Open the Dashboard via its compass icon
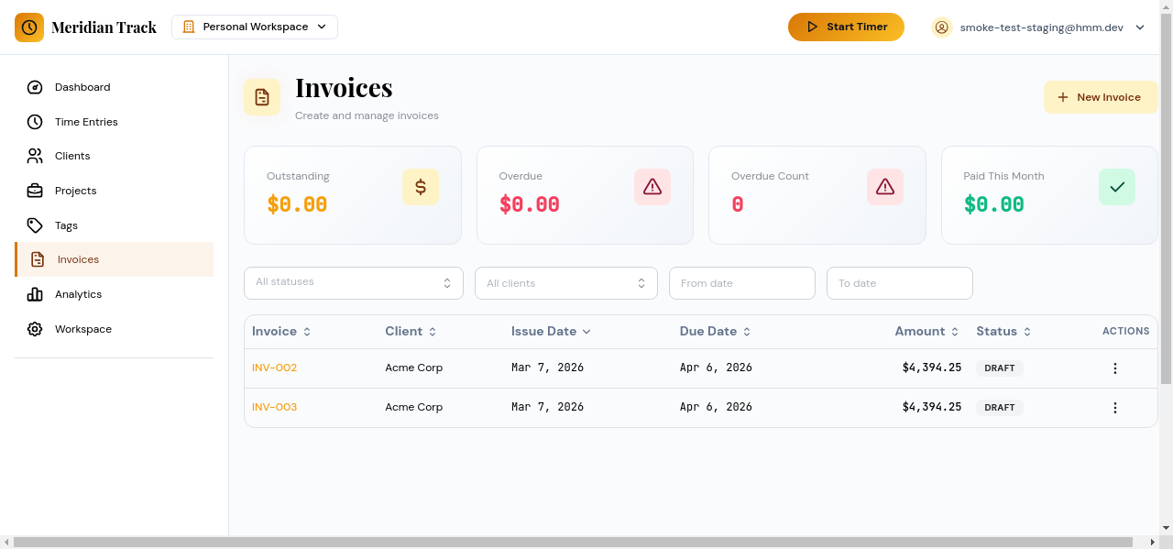 [35, 87]
